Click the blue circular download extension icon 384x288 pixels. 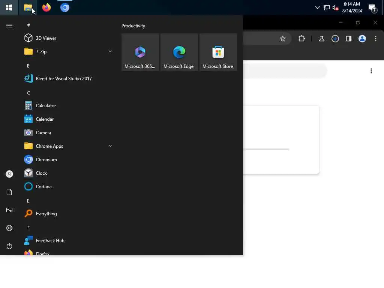click(x=335, y=39)
